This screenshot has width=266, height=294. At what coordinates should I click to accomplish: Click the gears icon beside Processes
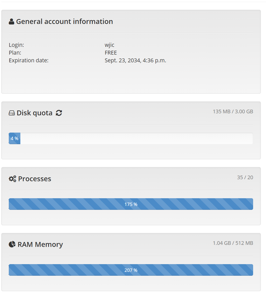(x=13, y=179)
